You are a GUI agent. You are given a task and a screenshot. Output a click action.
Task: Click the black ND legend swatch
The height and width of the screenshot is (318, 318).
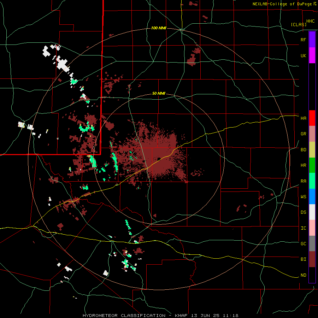(312, 275)
